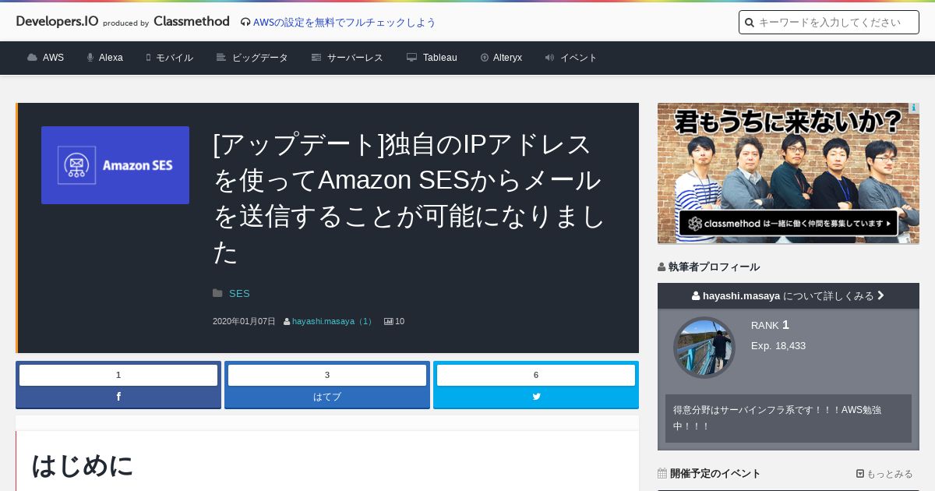Open the Classmethod logo link
The image size is (935, 491).
[x=192, y=22]
